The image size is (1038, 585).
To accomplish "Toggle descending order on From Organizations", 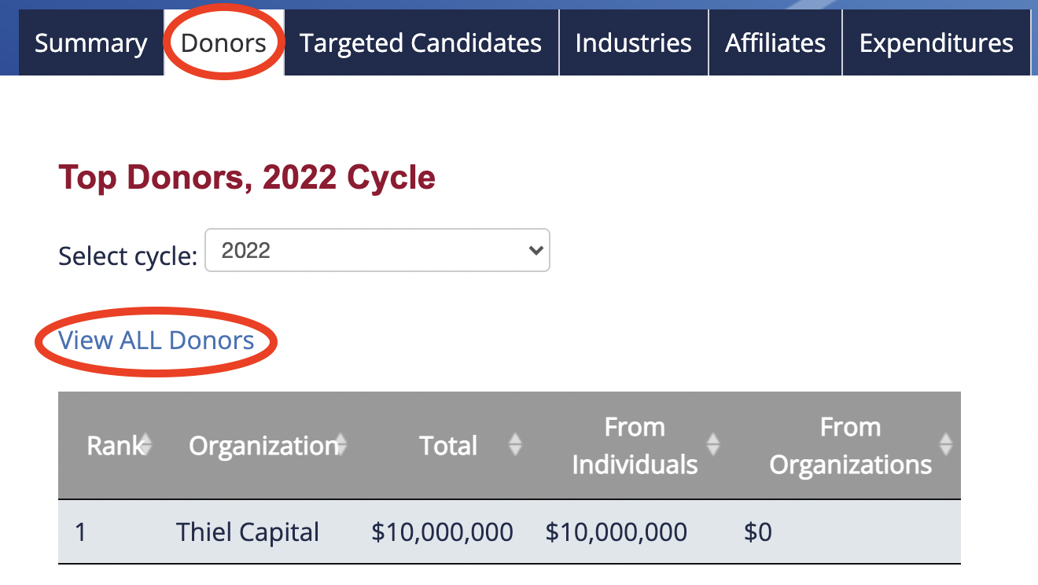I will click(x=944, y=450).
